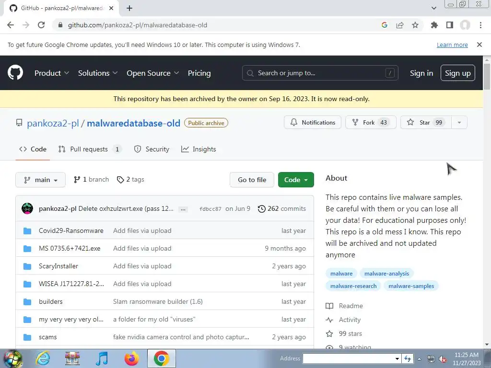
Task: Open commit hash fdbcc87
Action: click(x=210, y=209)
